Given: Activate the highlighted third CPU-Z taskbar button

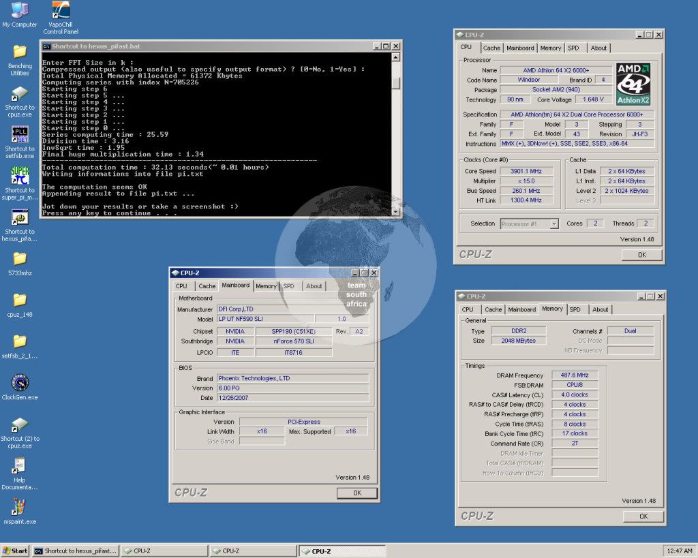Looking at the screenshot, I should 342,551.
